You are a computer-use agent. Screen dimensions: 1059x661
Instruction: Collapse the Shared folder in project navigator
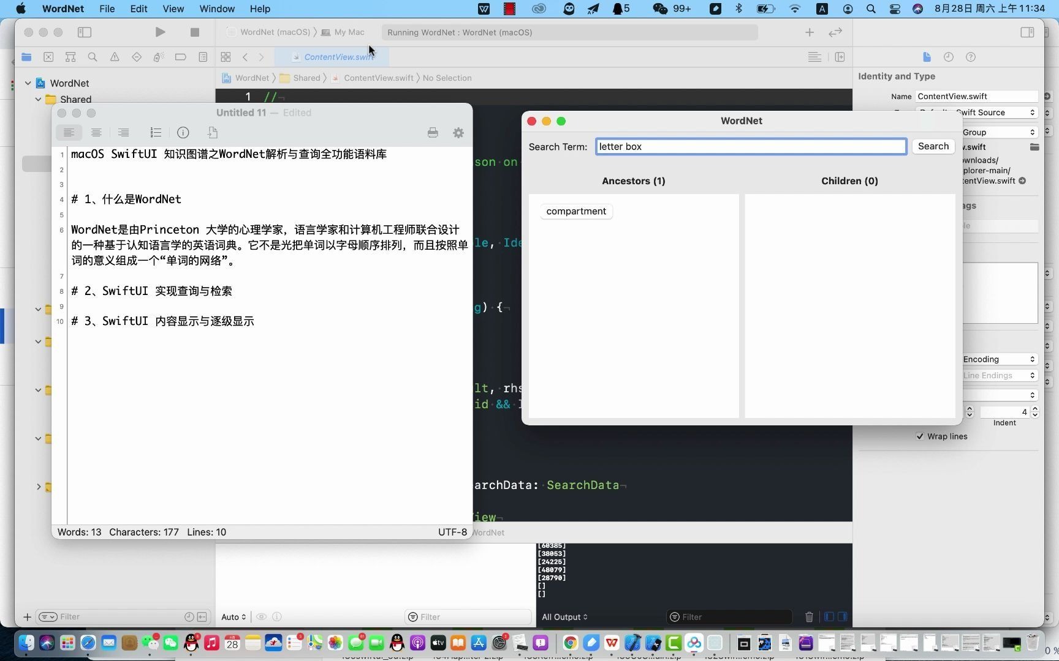pyautogui.click(x=38, y=99)
